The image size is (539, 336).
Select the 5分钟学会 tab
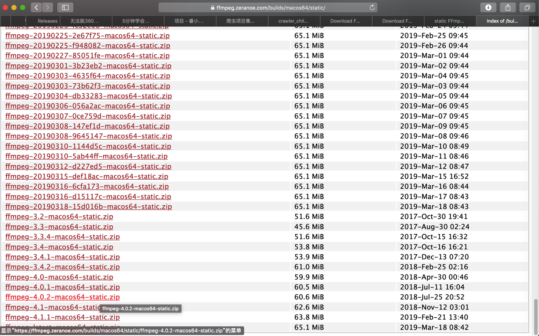(x=138, y=20)
